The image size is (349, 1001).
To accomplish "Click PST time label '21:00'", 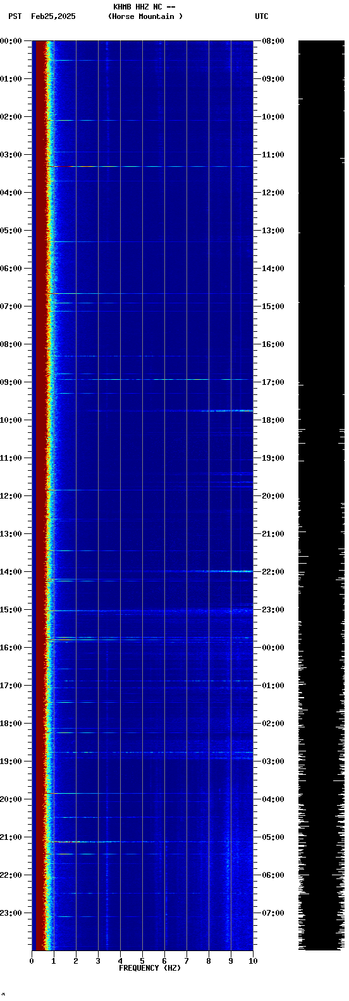I will (11, 837).
